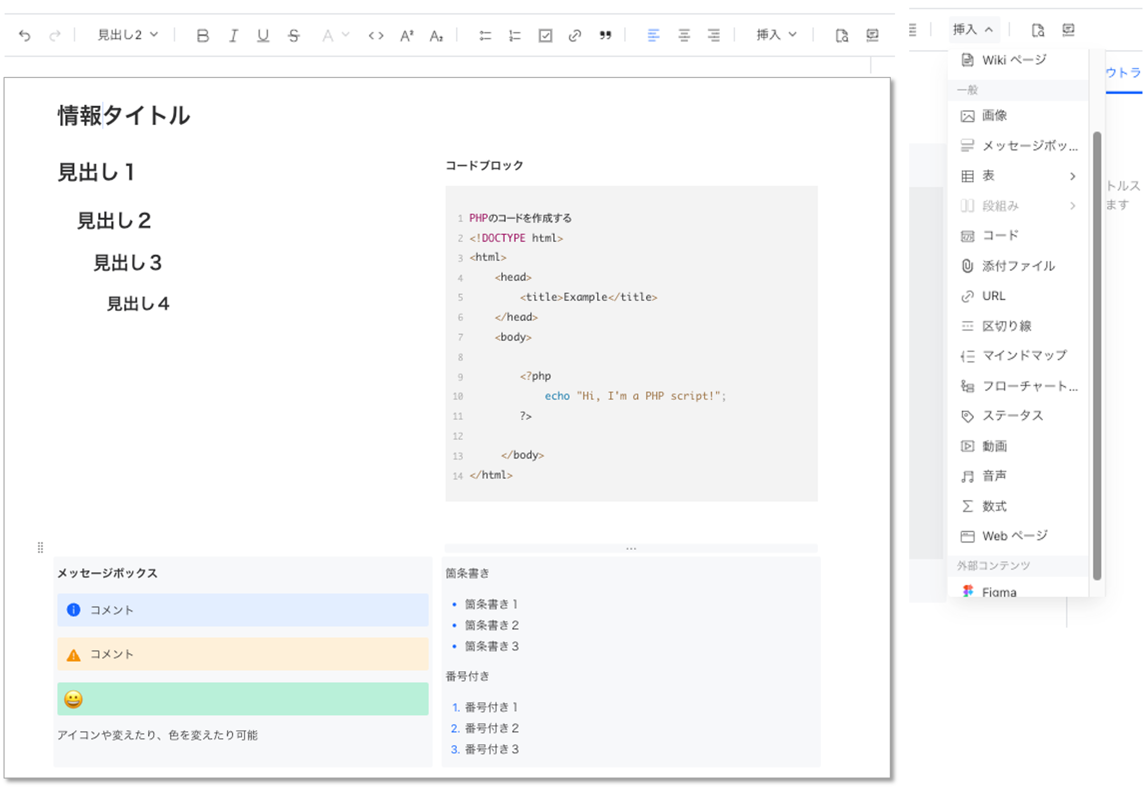Click the insert menu vertical scrollbar
This screenshot has width=1143, height=789.
tap(1096, 355)
